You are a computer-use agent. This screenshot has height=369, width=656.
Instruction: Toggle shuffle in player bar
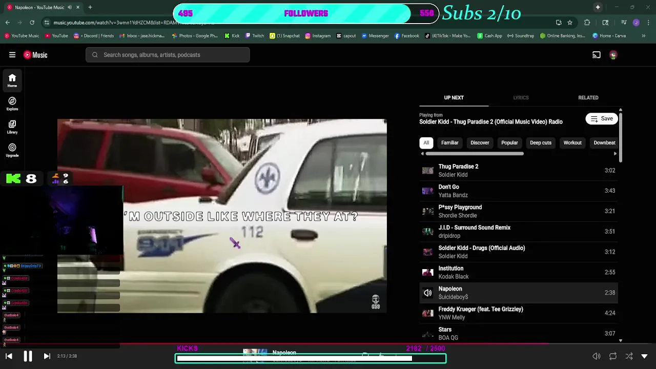point(629,356)
